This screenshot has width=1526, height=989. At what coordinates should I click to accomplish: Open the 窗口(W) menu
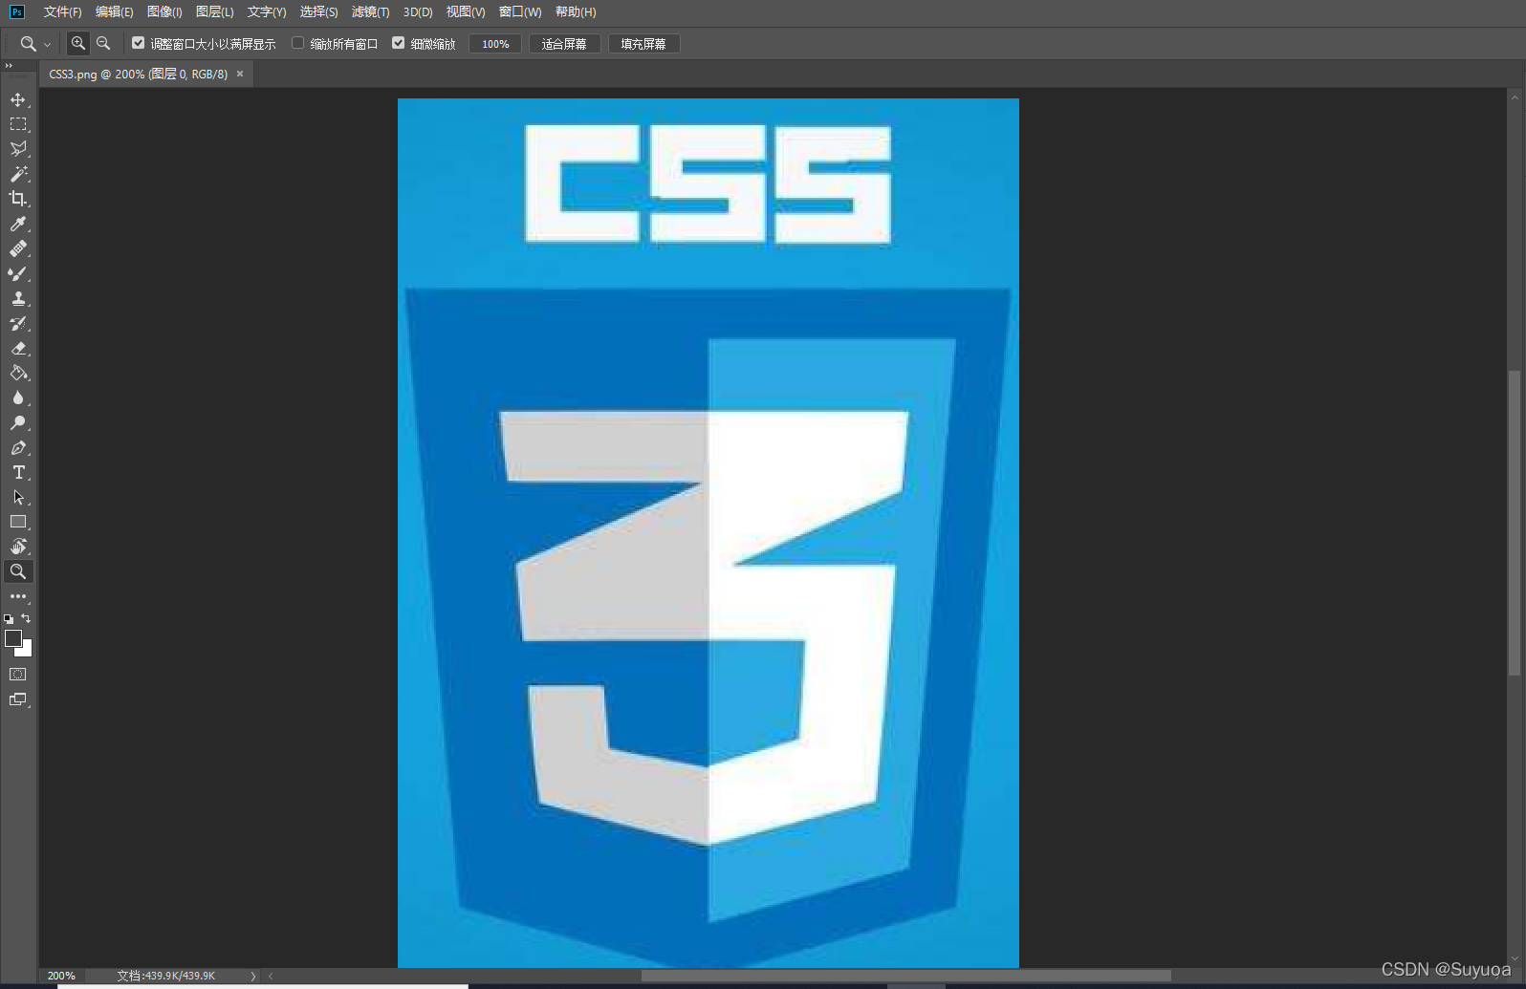(520, 11)
